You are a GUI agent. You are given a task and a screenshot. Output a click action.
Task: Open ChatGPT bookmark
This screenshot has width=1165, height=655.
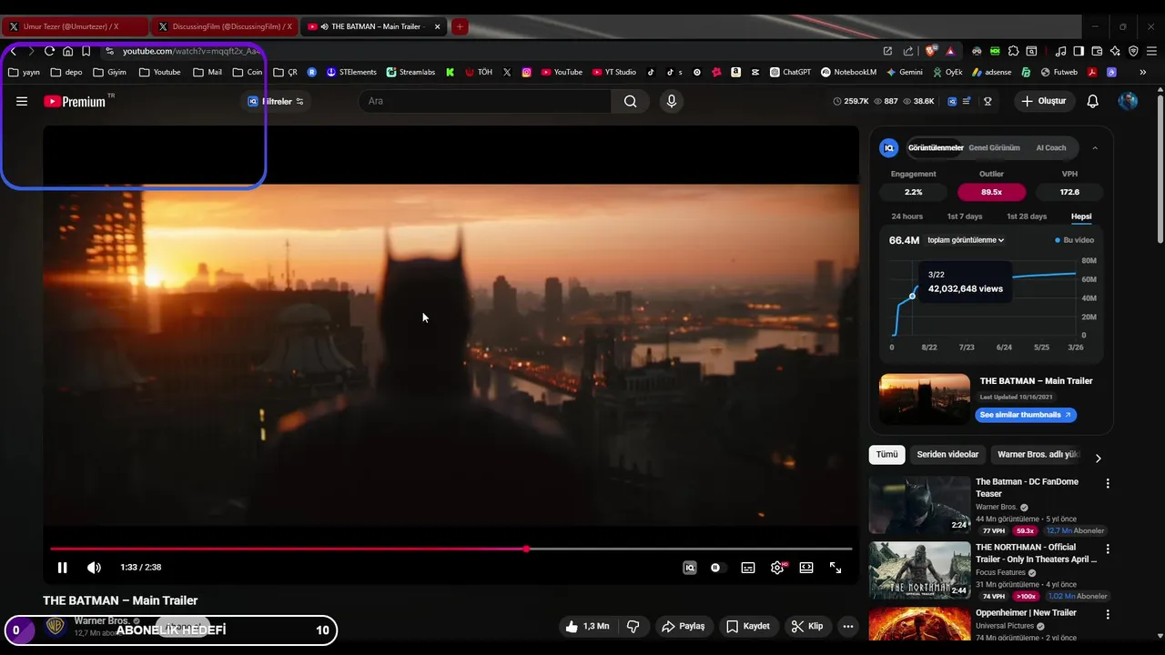tap(790, 72)
